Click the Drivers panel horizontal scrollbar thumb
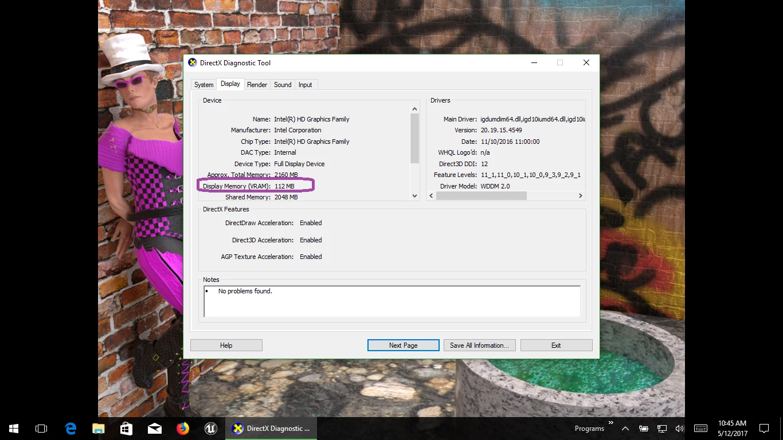 481,196
